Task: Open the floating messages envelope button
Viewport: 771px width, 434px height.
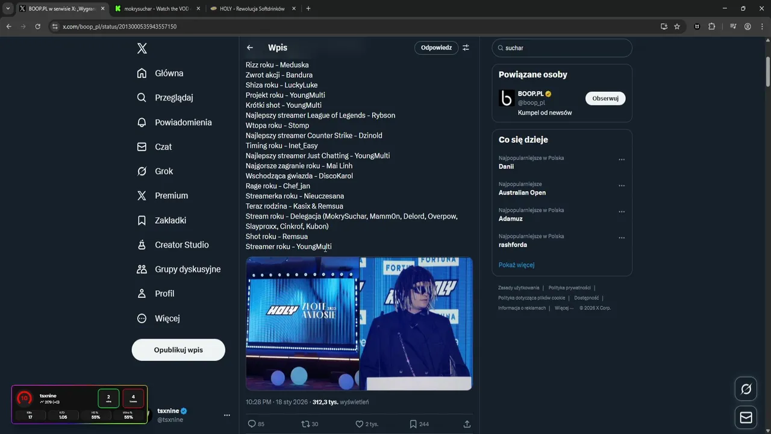Action: pyautogui.click(x=746, y=417)
